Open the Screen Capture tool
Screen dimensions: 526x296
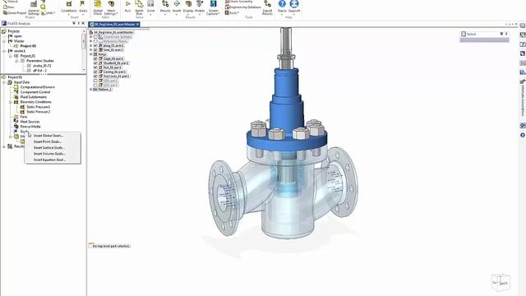pyautogui.click(x=214, y=7)
